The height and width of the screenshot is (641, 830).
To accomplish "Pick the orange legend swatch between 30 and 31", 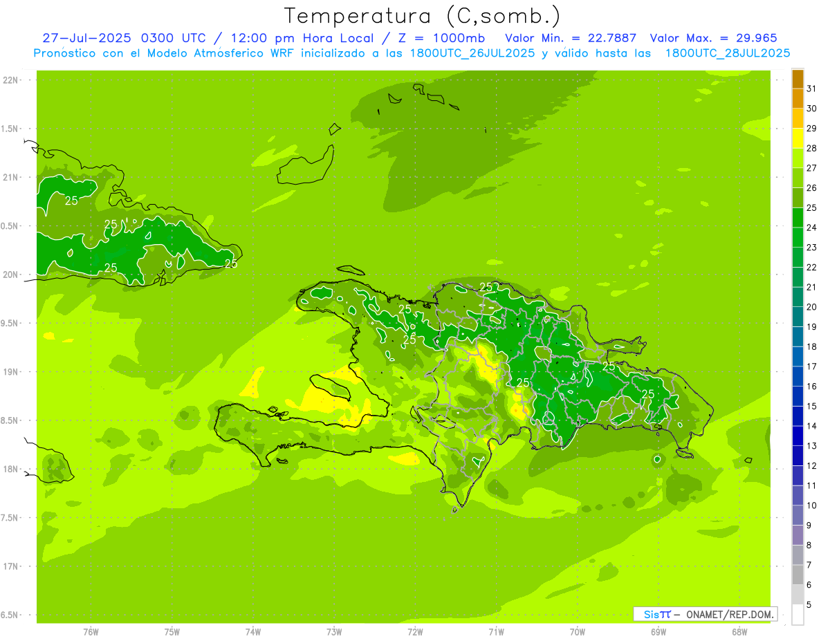I will pyautogui.click(x=797, y=98).
